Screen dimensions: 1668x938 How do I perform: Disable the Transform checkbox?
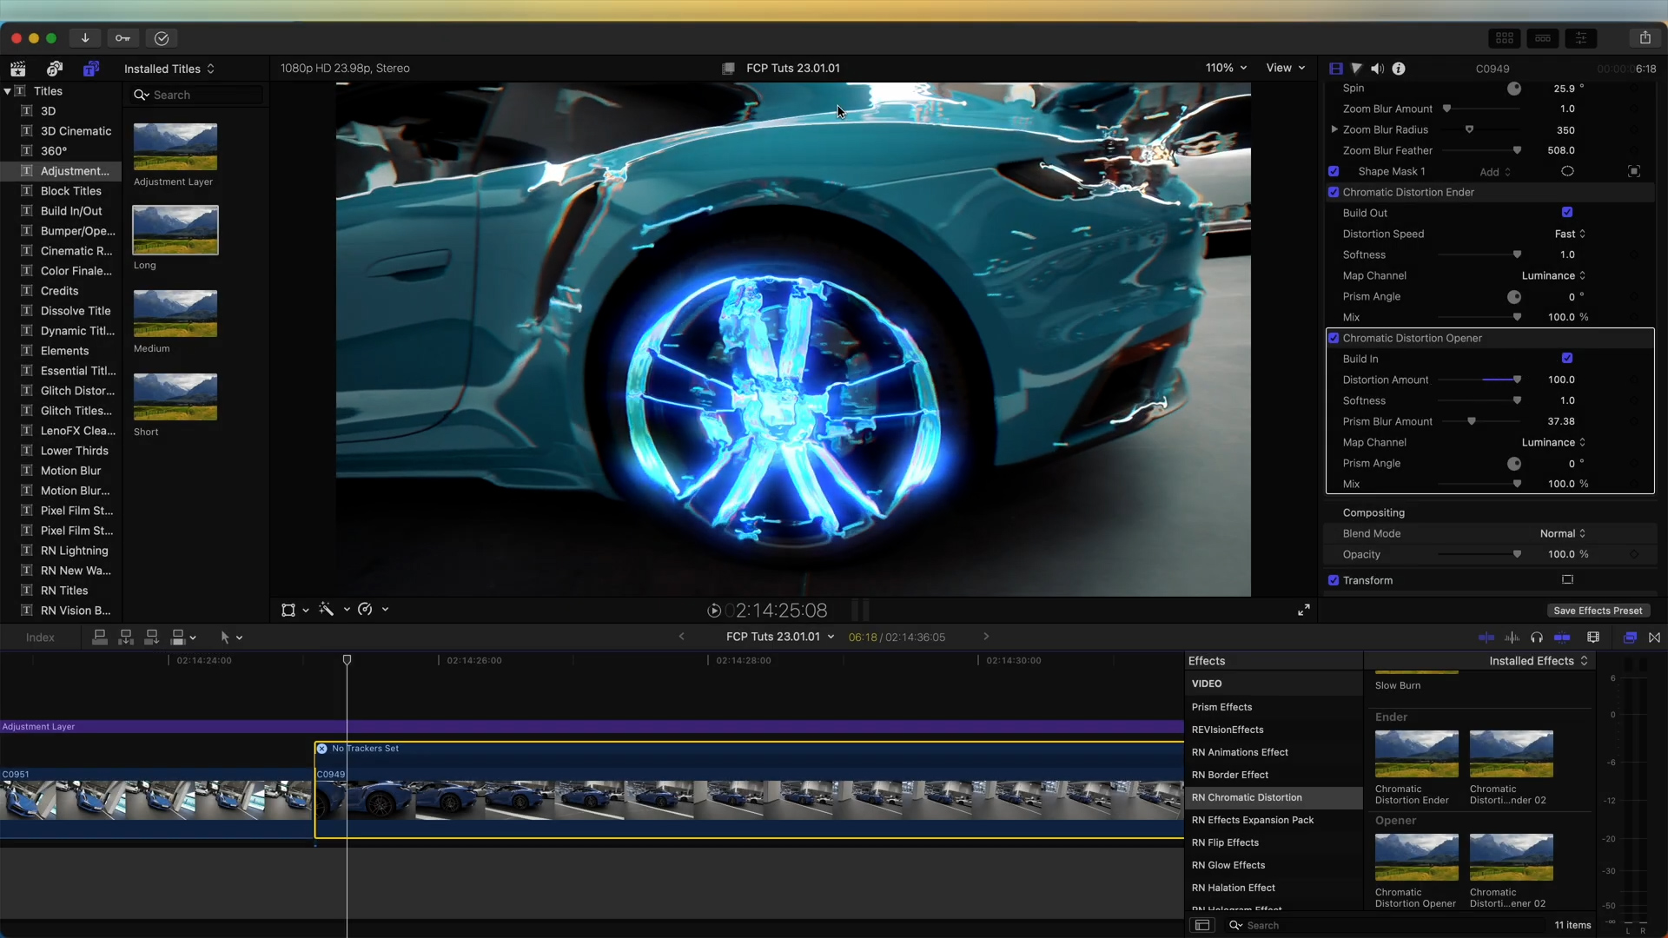pyautogui.click(x=1334, y=580)
